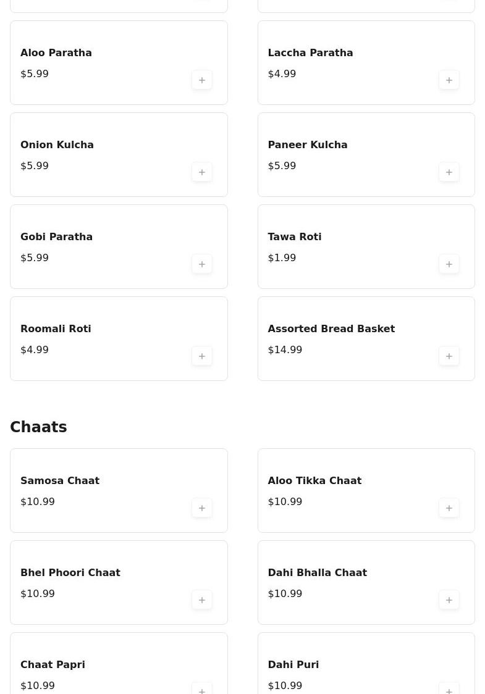Tap plus icon for Aloo Tikka Chaat
The image size is (485, 694).
point(449,508)
